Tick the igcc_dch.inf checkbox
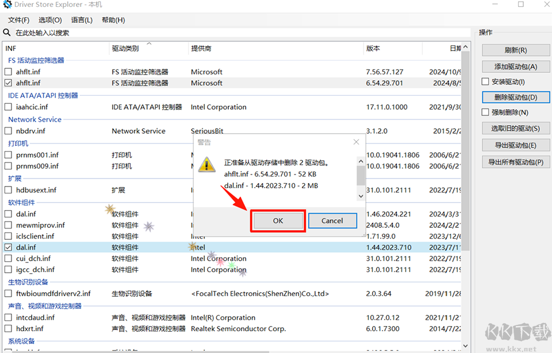552x353 pixels. (x=8, y=270)
